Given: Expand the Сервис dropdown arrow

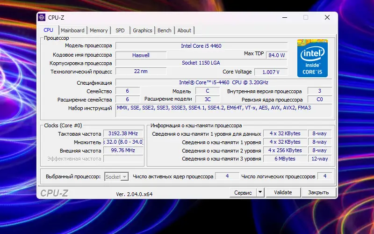Looking at the screenshot, I should point(260,192).
